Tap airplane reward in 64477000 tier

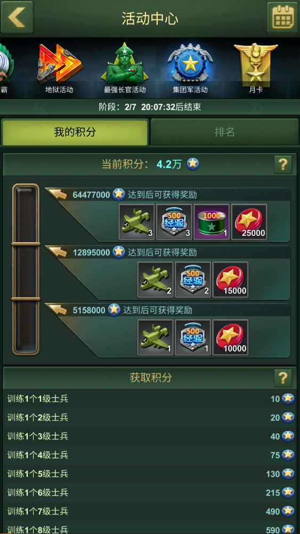136,222
